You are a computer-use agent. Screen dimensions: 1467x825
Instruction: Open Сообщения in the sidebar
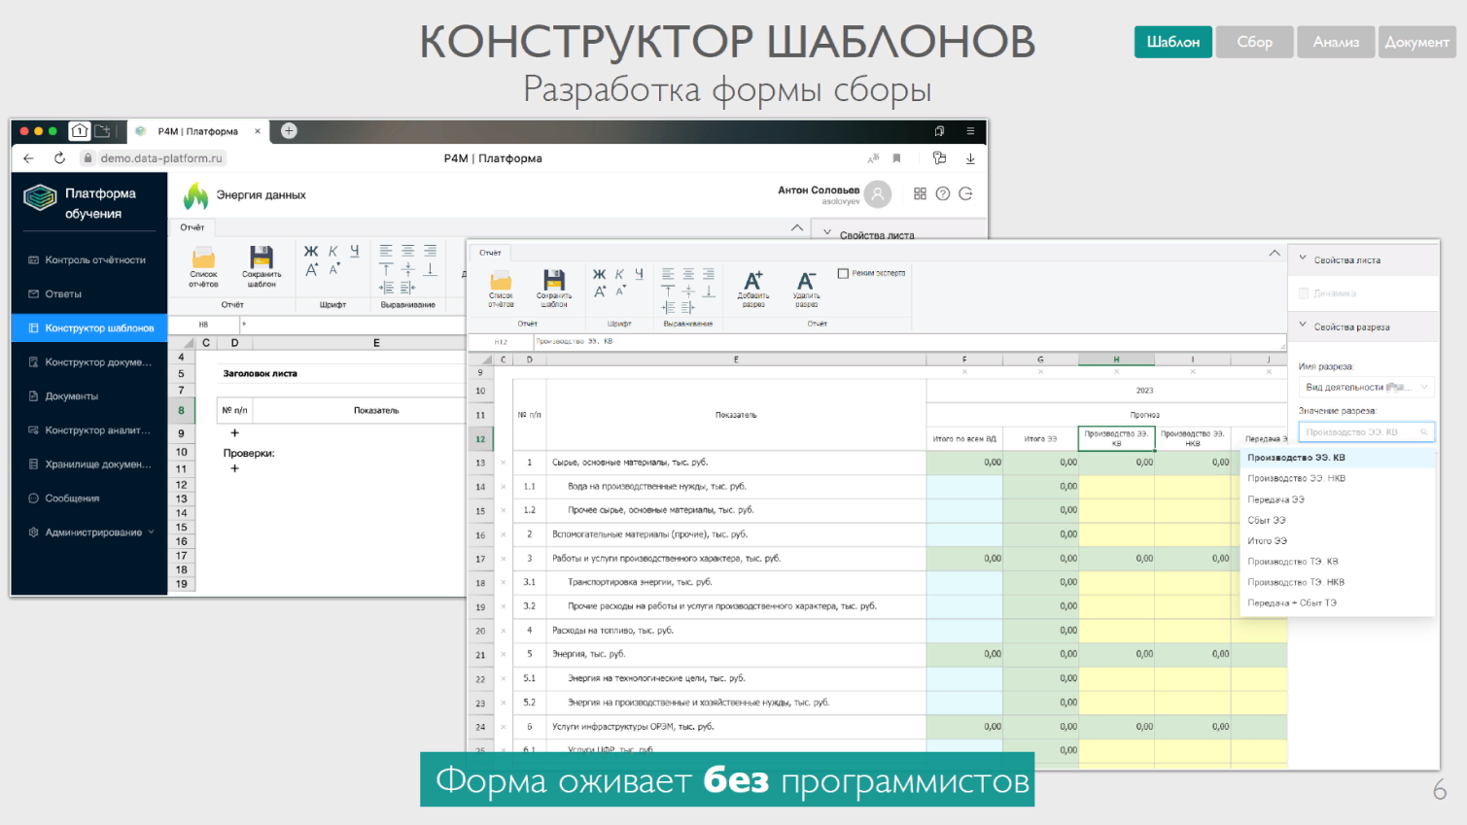89,498
